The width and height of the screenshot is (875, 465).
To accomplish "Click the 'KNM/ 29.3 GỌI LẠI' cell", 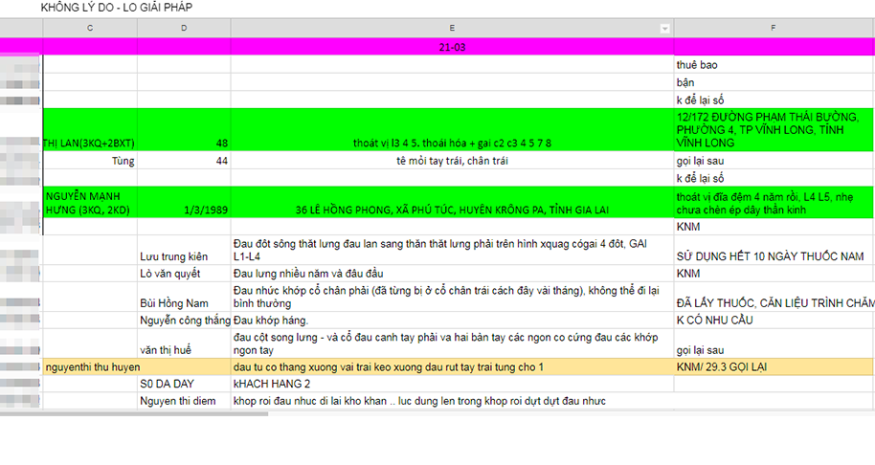I will coord(774,366).
